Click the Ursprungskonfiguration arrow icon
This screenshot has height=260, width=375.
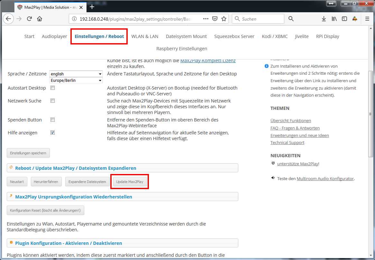tap(11, 196)
